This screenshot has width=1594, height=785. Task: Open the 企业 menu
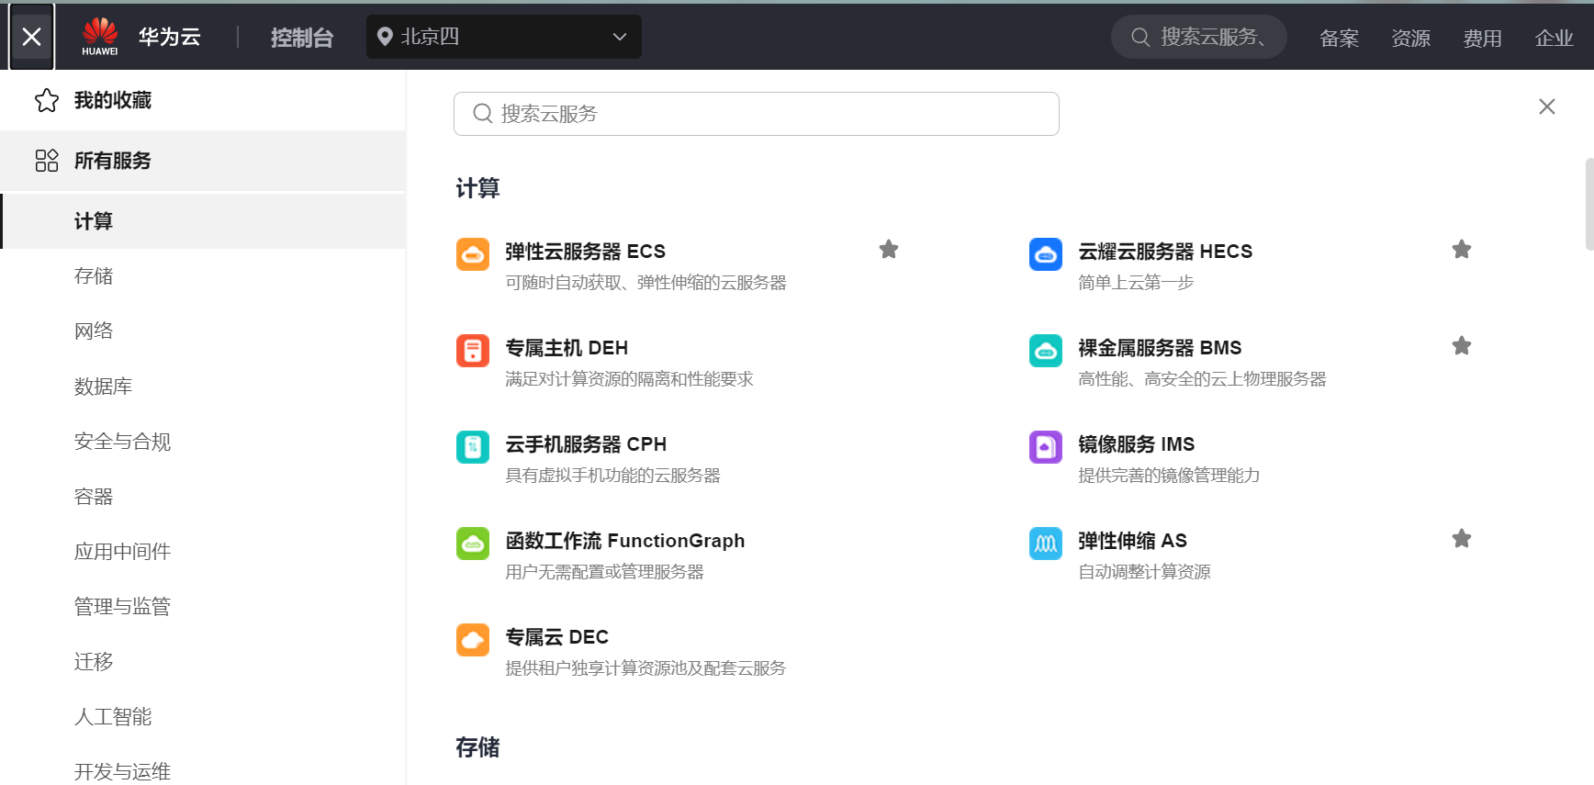[1554, 38]
